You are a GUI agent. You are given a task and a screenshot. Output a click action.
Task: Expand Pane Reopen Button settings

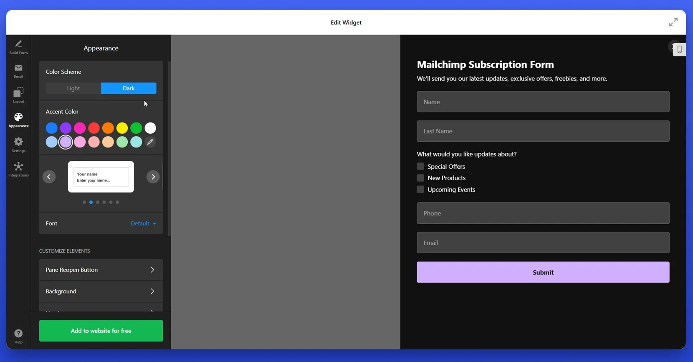(101, 270)
